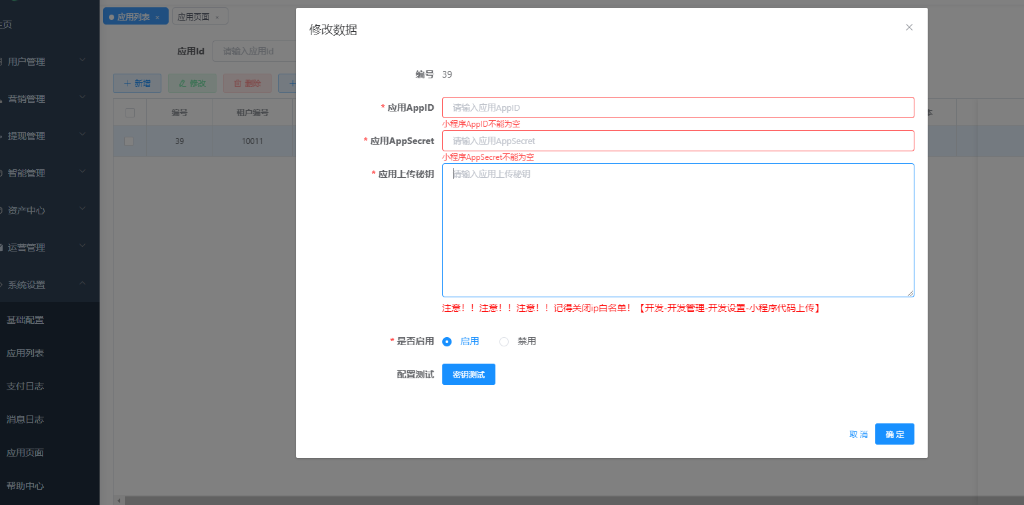Select the 禁用 radio button
The height and width of the screenshot is (505, 1024).
pyautogui.click(x=504, y=342)
